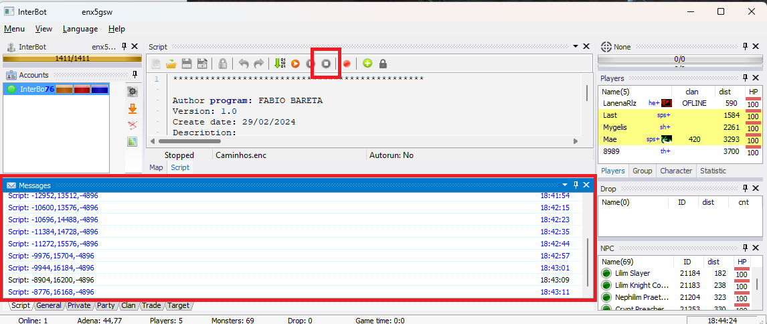This screenshot has height=324, width=767.
Task: Open a script file via the folder icon
Action: pyautogui.click(x=171, y=64)
